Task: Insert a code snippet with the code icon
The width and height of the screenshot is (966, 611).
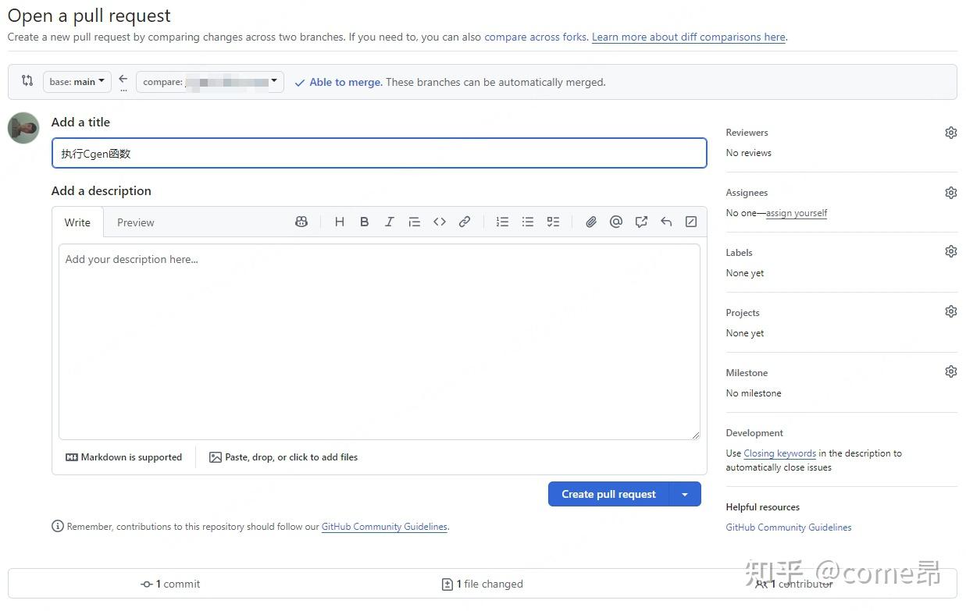Action: [440, 222]
